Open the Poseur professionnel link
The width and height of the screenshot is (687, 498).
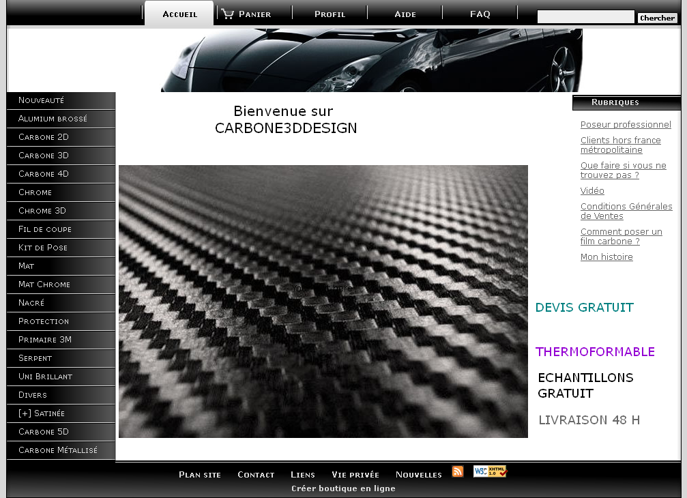click(x=626, y=125)
